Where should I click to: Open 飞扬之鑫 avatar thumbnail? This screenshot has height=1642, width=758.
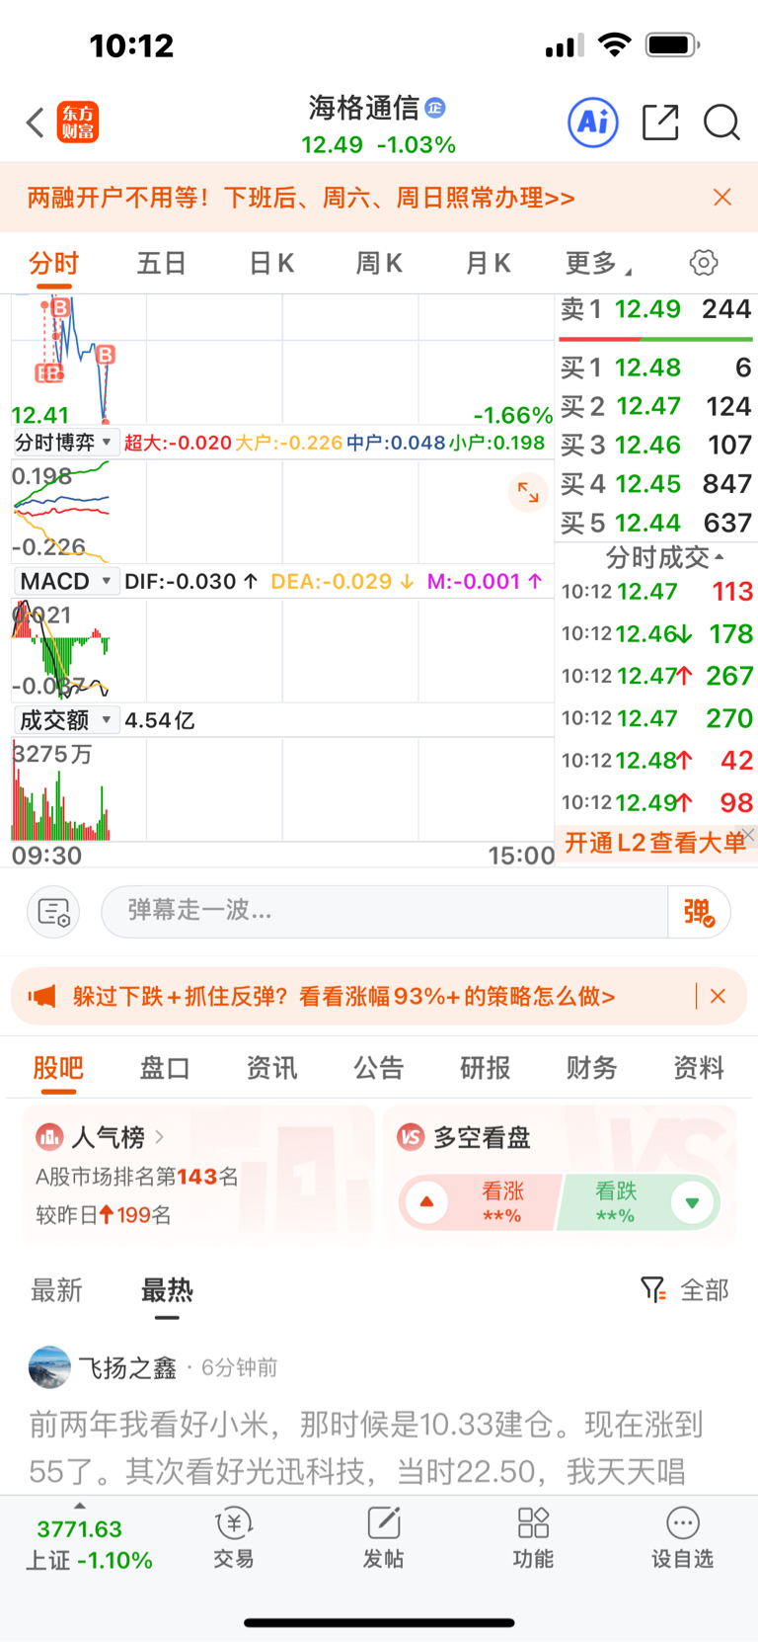pos(49,1367)
